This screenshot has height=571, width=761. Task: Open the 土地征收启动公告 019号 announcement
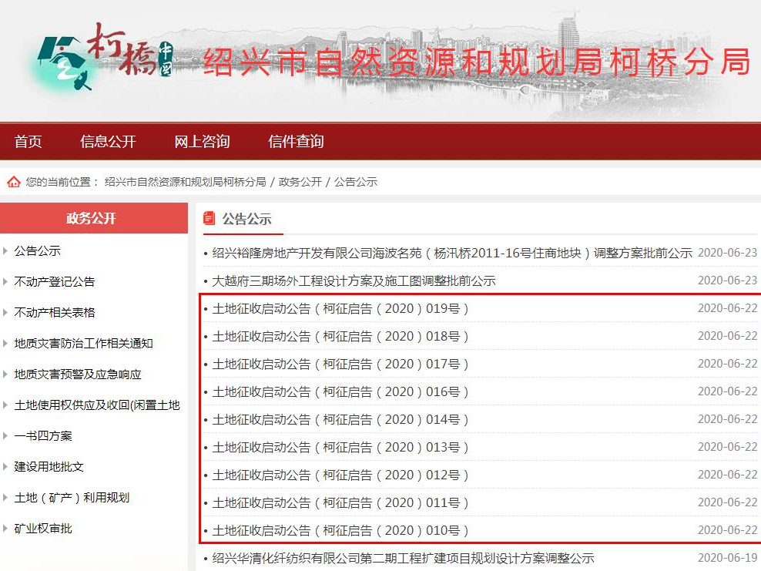click(340, 308)
